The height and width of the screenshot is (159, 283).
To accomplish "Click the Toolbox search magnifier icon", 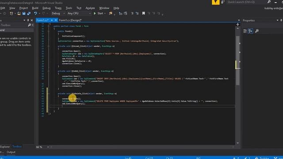I will click(x=30, y=25).
